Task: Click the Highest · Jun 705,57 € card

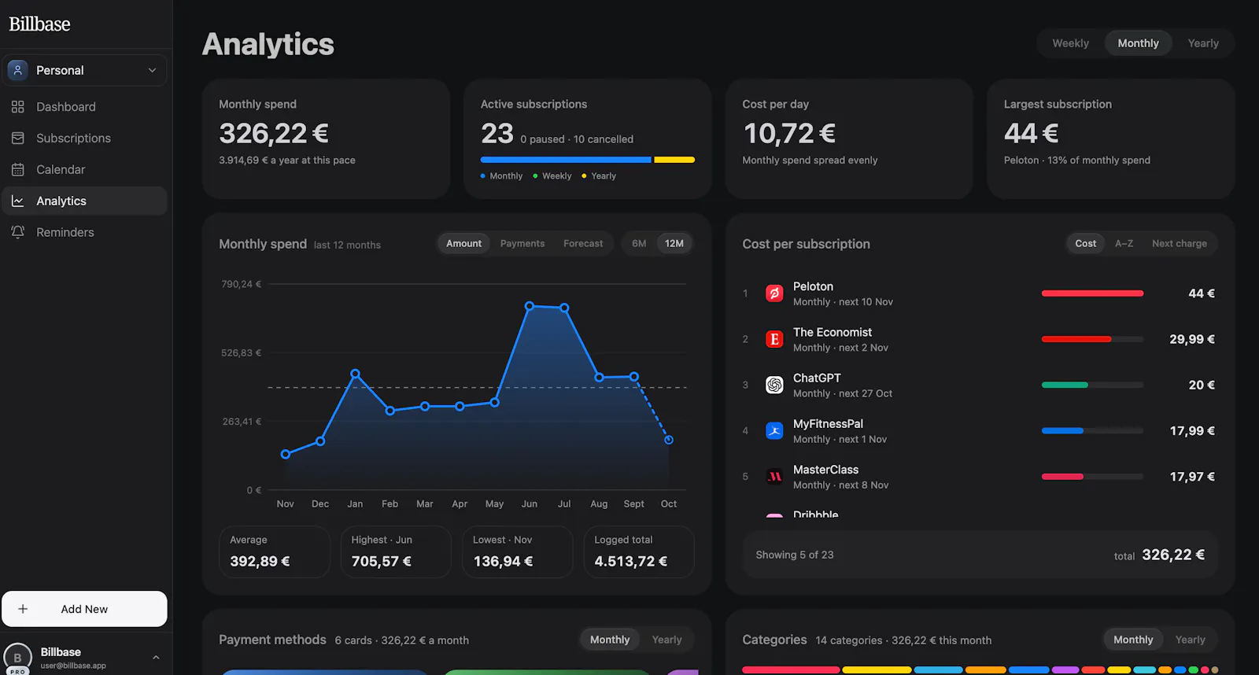Action: 396,551
